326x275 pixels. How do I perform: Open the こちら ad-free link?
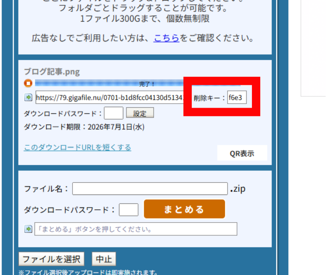tap(166, 38)
